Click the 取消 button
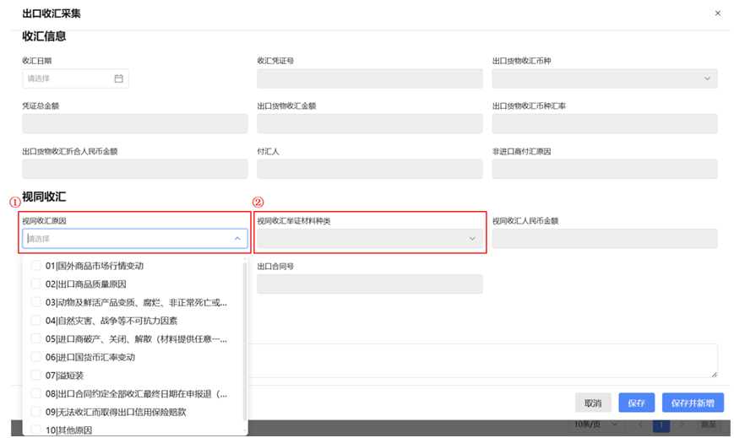The height and width of the screenshot is (438, 734). tap(593, 403)
